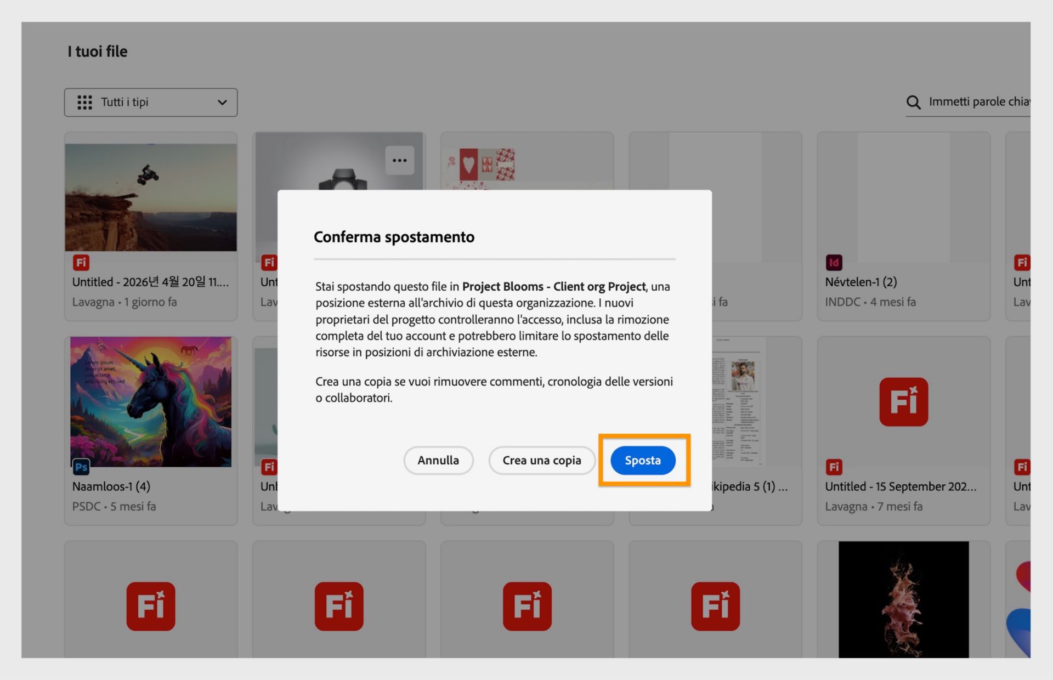Select the Untitled - 2026 file name
The width and height of the screenshot is (1053, 680).
coord(151,282)
